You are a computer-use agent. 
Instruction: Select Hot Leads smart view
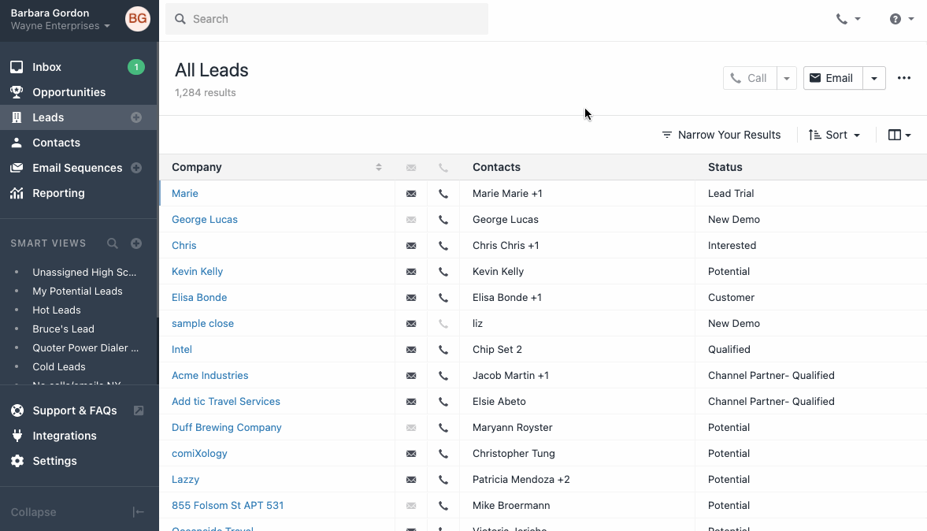coord(57,310)
